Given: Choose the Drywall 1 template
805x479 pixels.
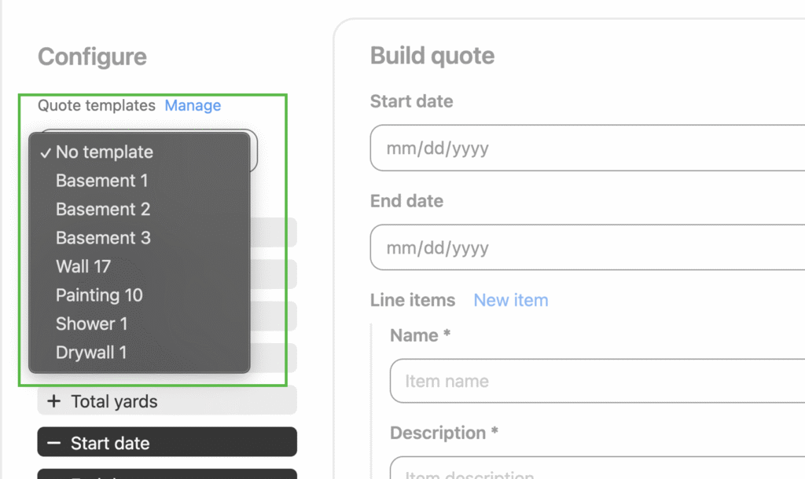Looking at the screenshot, I should click(x=91, y=353).
